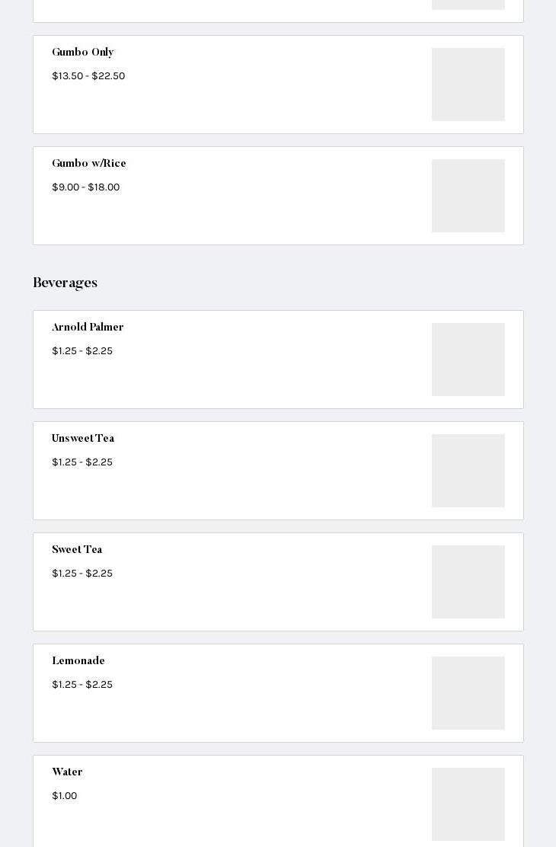The height and width of the screenshot is (847, 556).
Task: Open the Arnold Palmer beverage item
Action: (88, 328)
